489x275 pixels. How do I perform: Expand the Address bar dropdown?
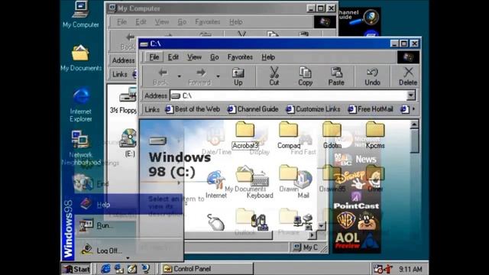(411, 95)
